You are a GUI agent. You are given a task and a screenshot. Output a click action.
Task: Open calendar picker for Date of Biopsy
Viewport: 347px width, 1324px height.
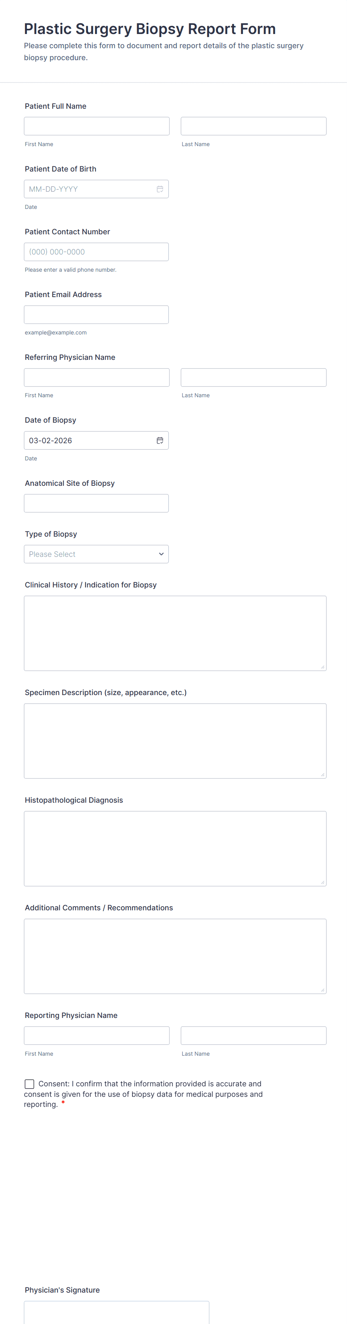point(160,441)
